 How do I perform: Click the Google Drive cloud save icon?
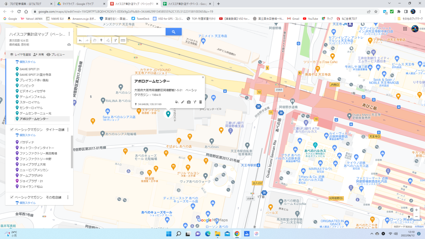click(x=69, y=45)
